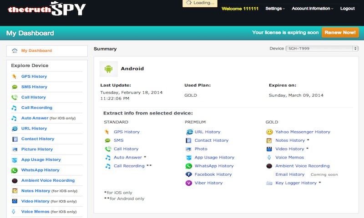This screenshot has width=364, height=218.
Task: Expand the Settings menu in header
Action: [x=275, y=9]
